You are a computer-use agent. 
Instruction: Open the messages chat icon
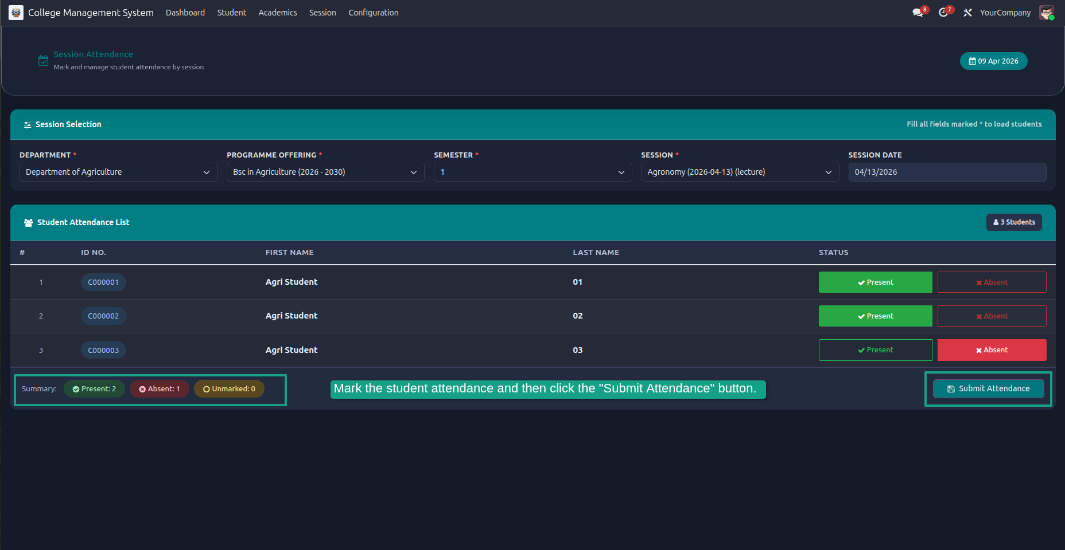click(918, 13)
